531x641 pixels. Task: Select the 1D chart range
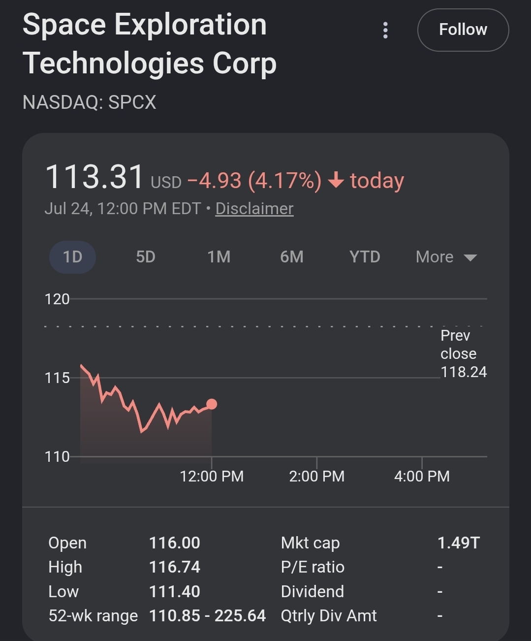tap(72, 257)
